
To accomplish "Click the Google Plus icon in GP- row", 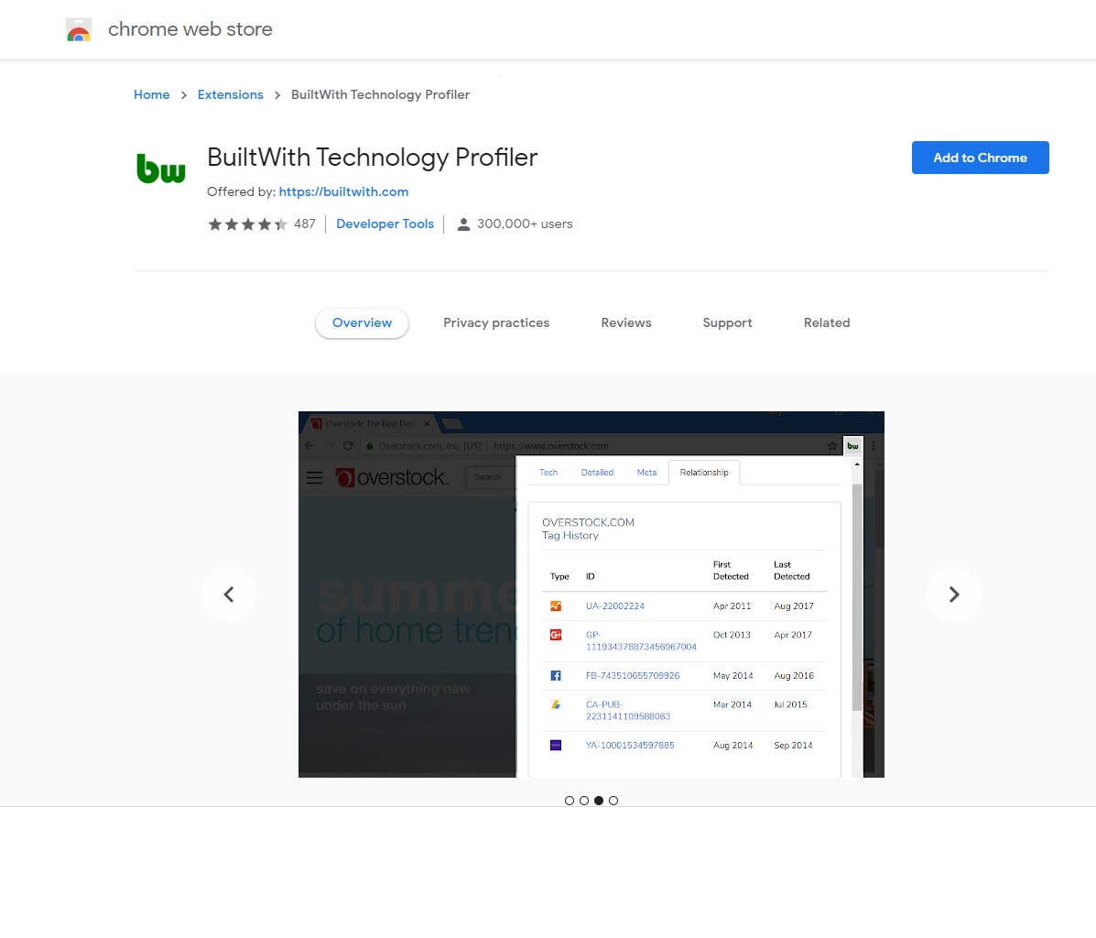I will click(556, 635).
